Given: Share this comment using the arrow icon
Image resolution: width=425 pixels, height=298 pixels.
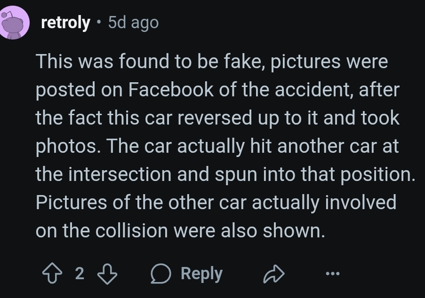Looking at the screenshot, I should (x=274, y=274).
